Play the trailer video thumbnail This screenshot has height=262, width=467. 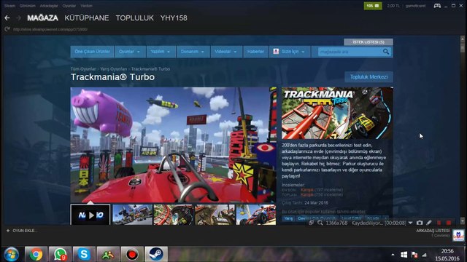90,215
